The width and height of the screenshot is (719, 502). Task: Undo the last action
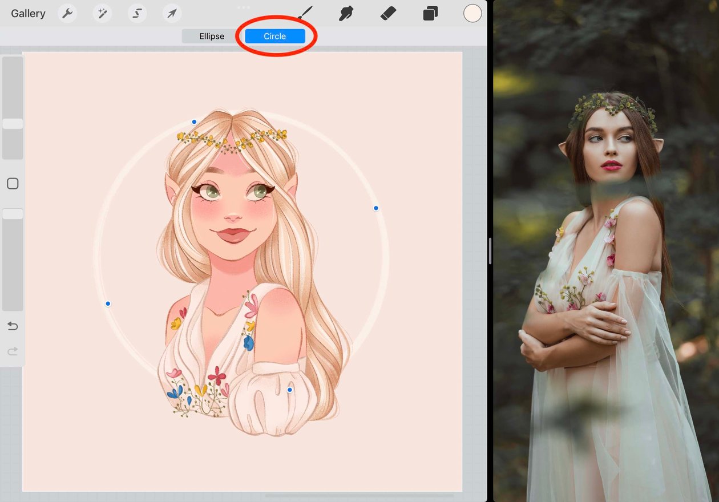tap(13, 326)
